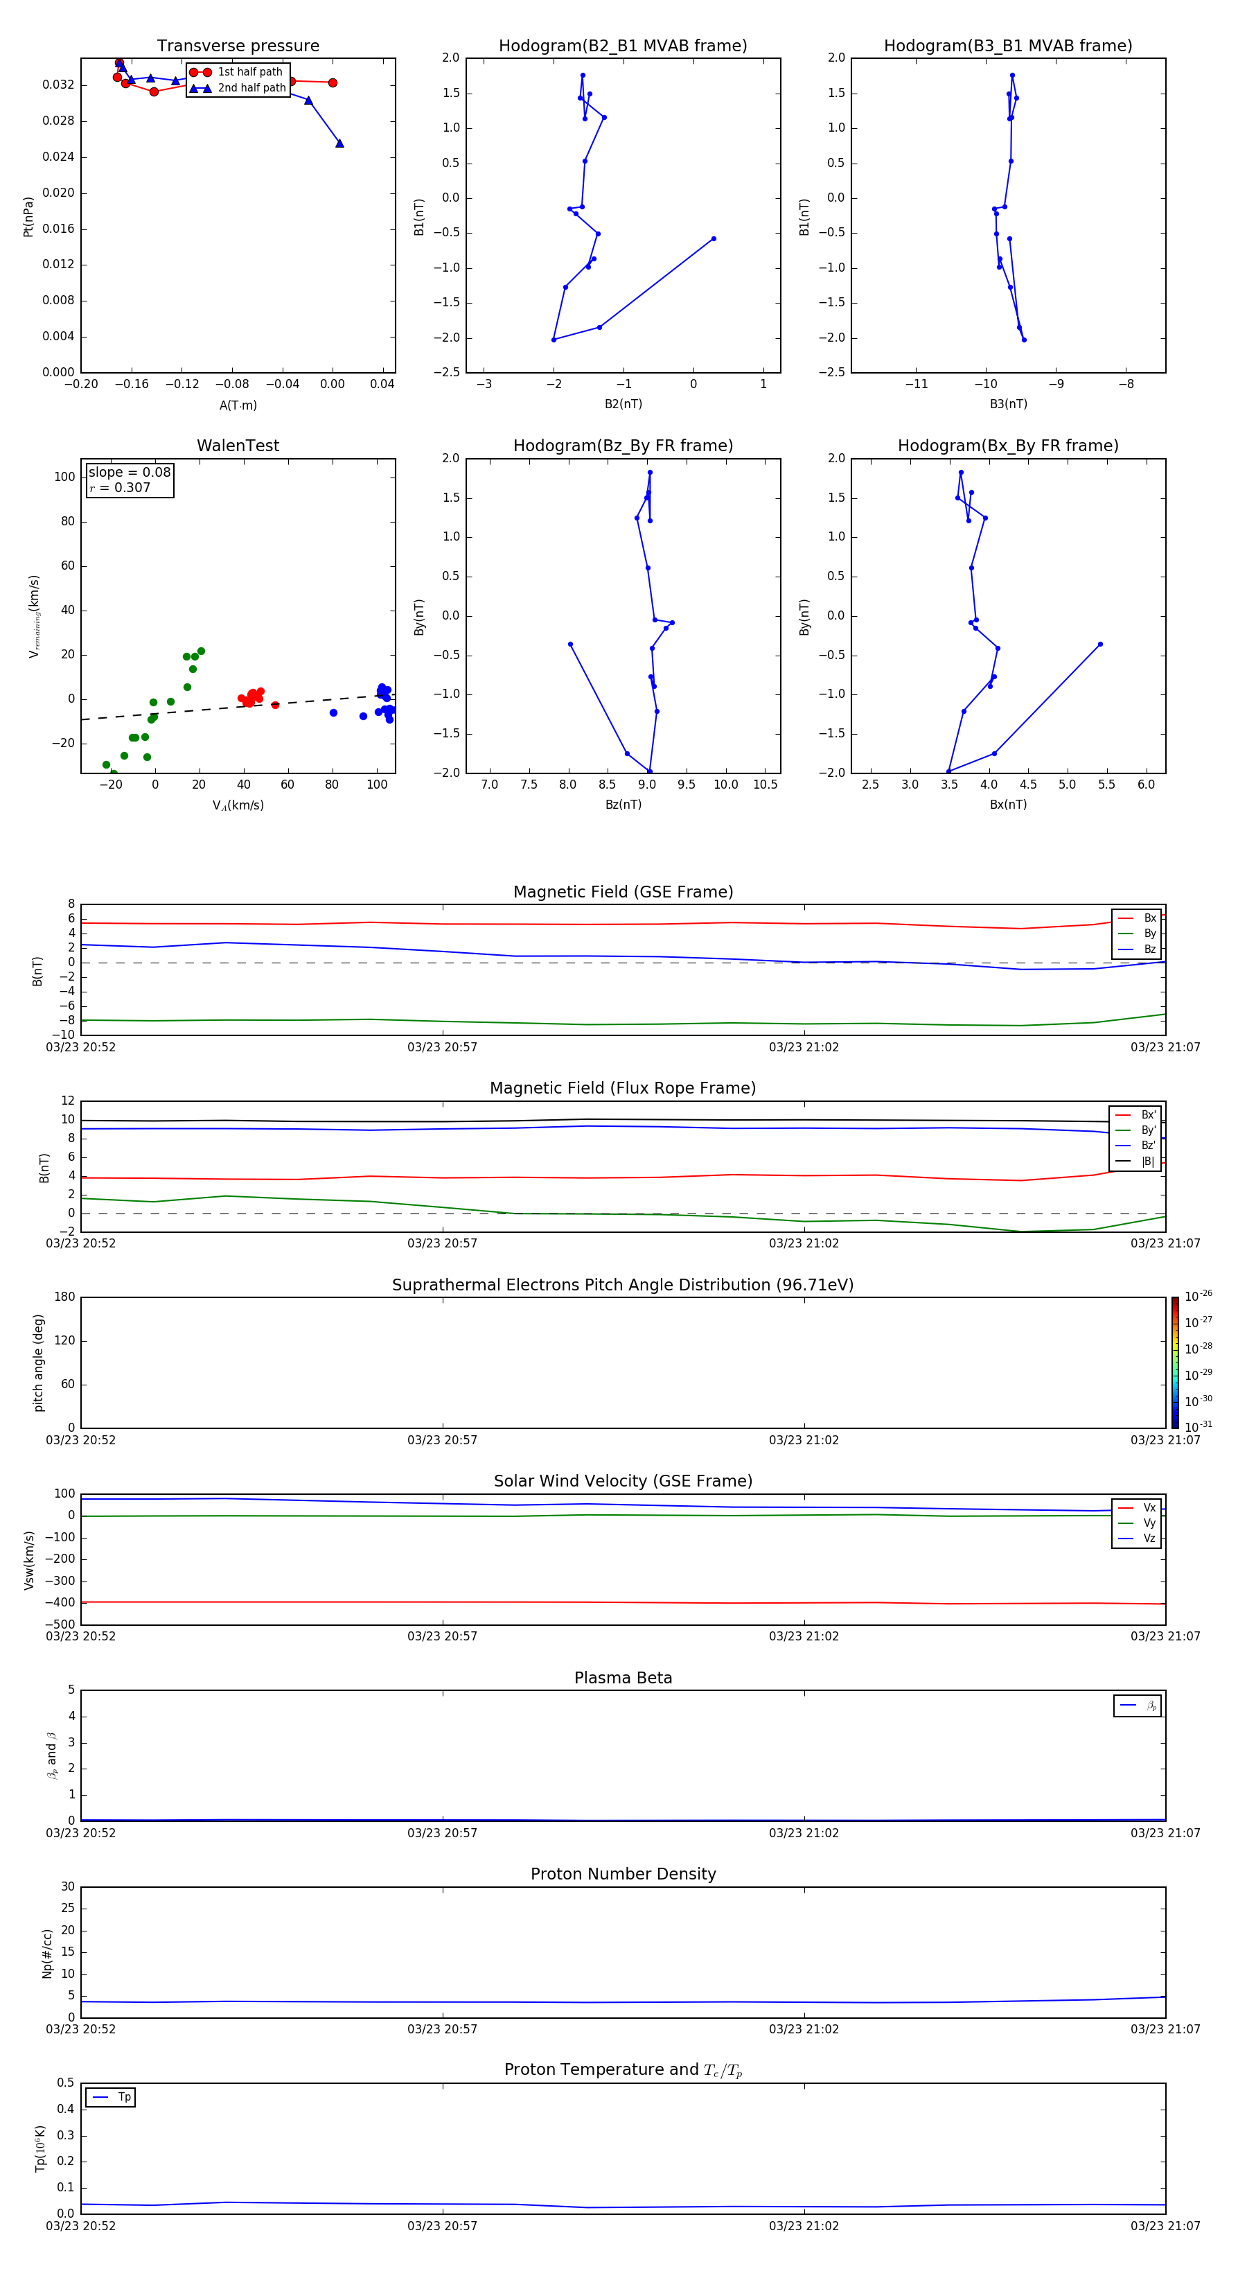The height and width of the screenshot is (2287, 1247).
Task: Click the 'Plasma Beta' panel title
Action: pyautogui.click(x=623, y=1679)
